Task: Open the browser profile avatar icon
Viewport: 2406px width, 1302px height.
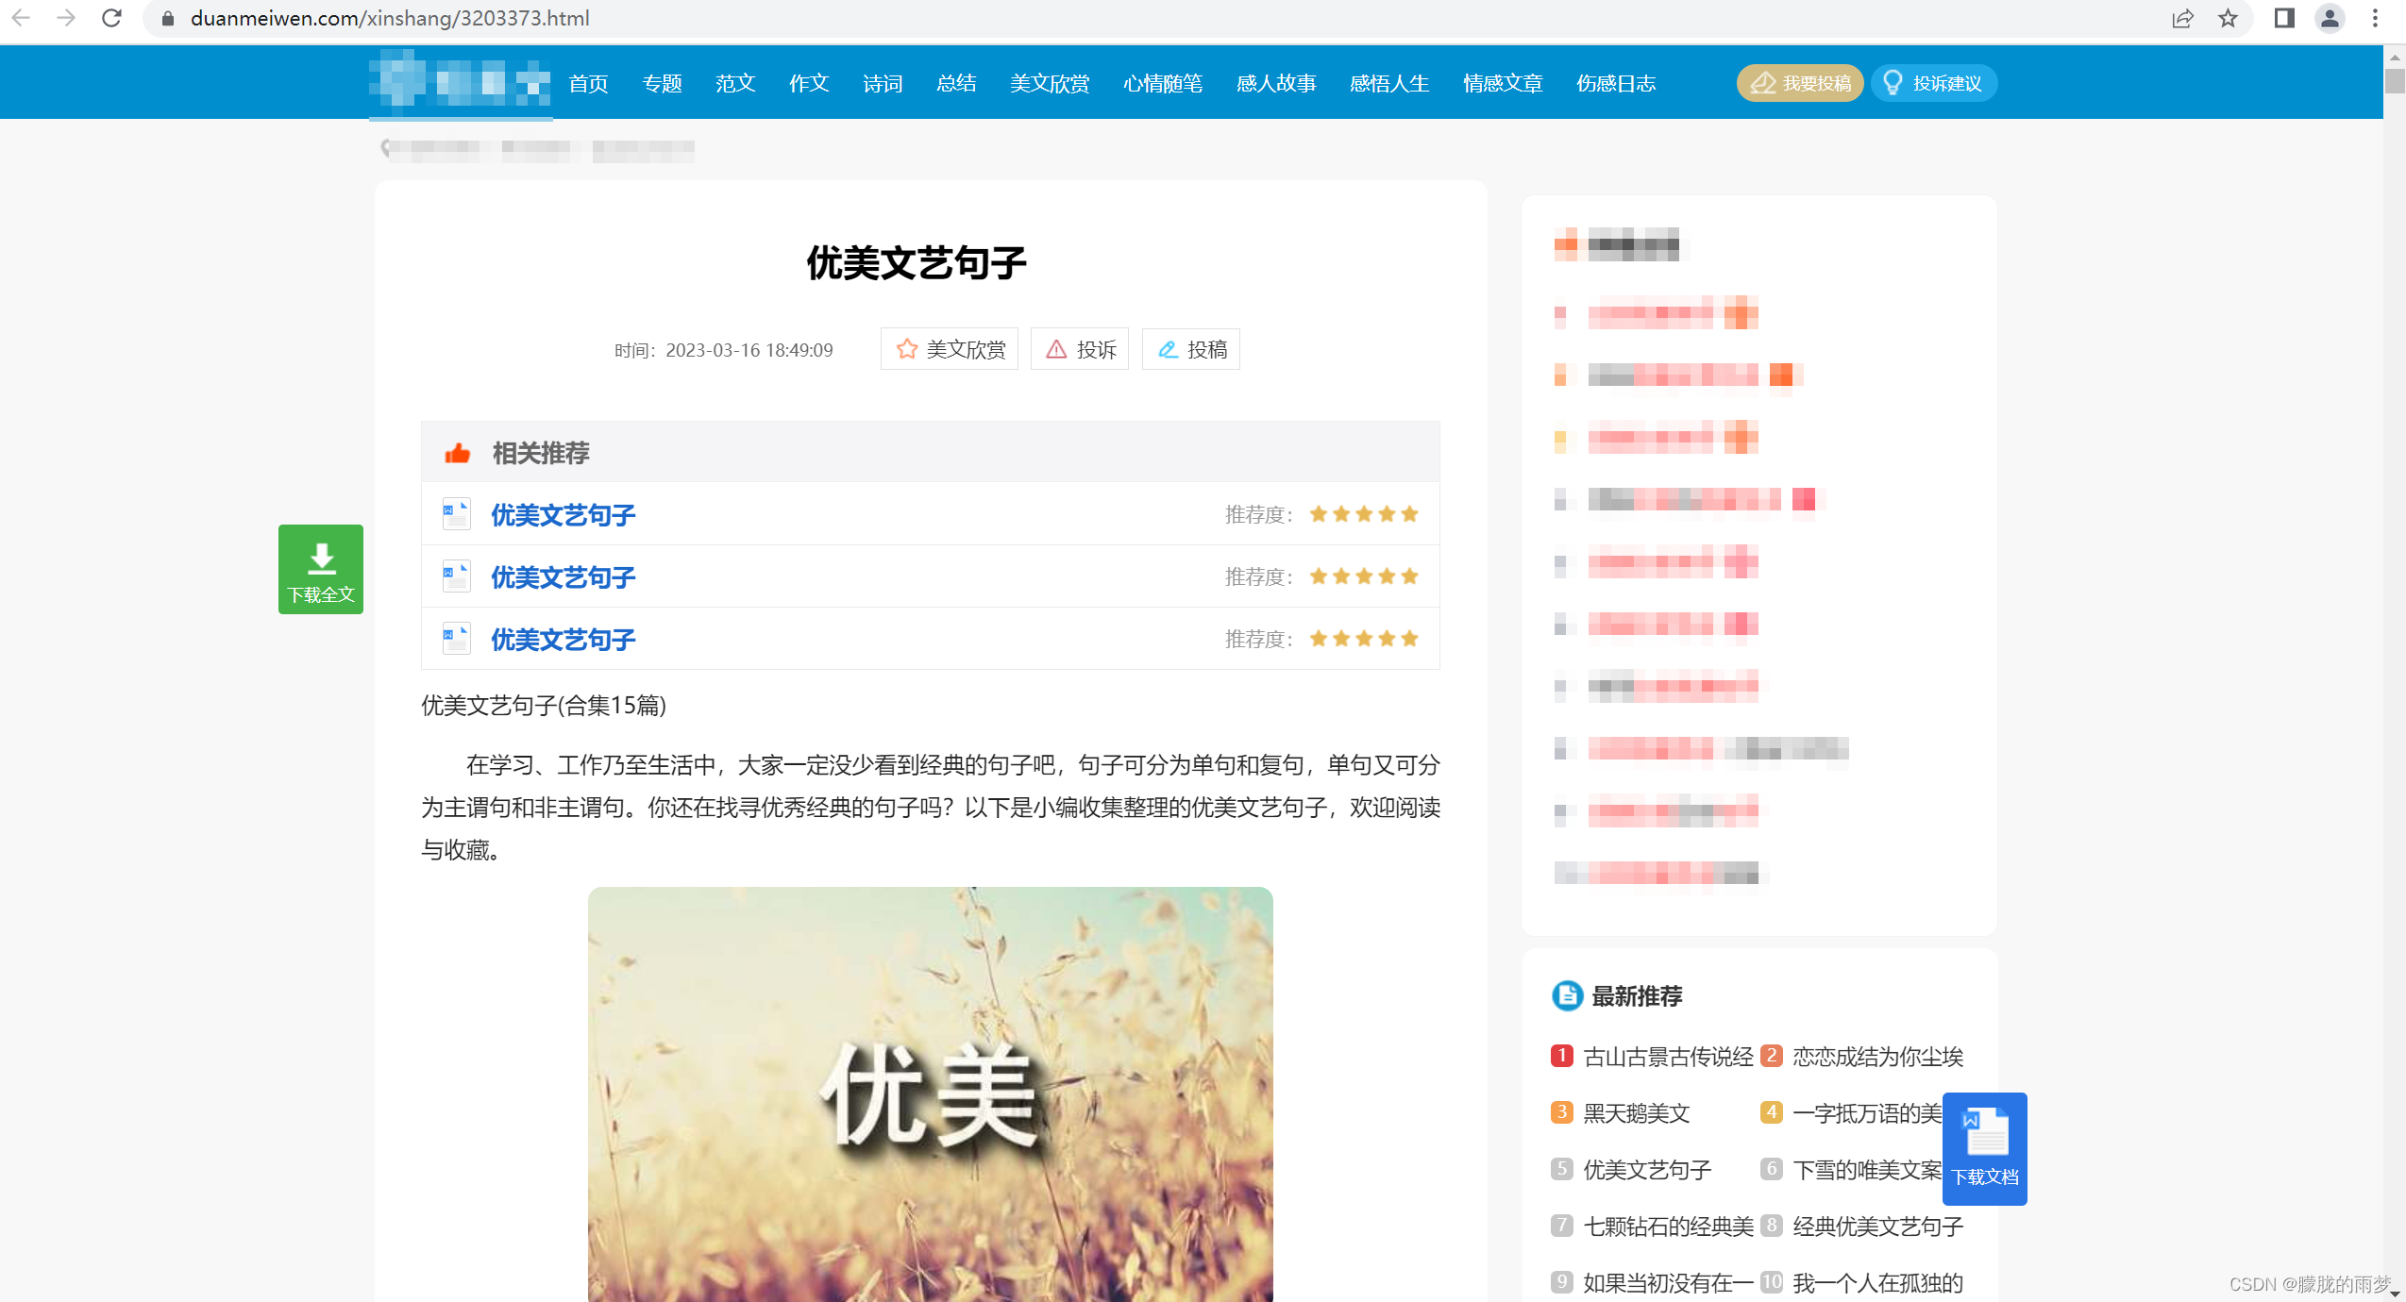Action: coord(2330,18)
